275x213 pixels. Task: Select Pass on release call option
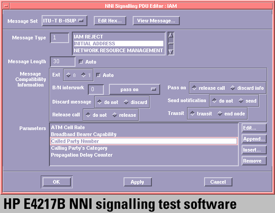(x=208, y=88)
